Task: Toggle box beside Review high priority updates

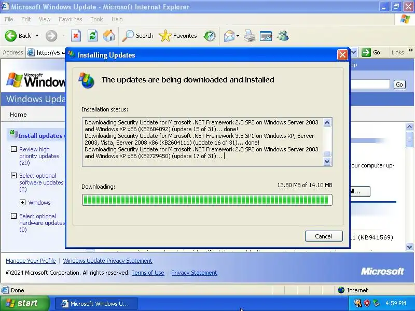Action: point(13,149)
